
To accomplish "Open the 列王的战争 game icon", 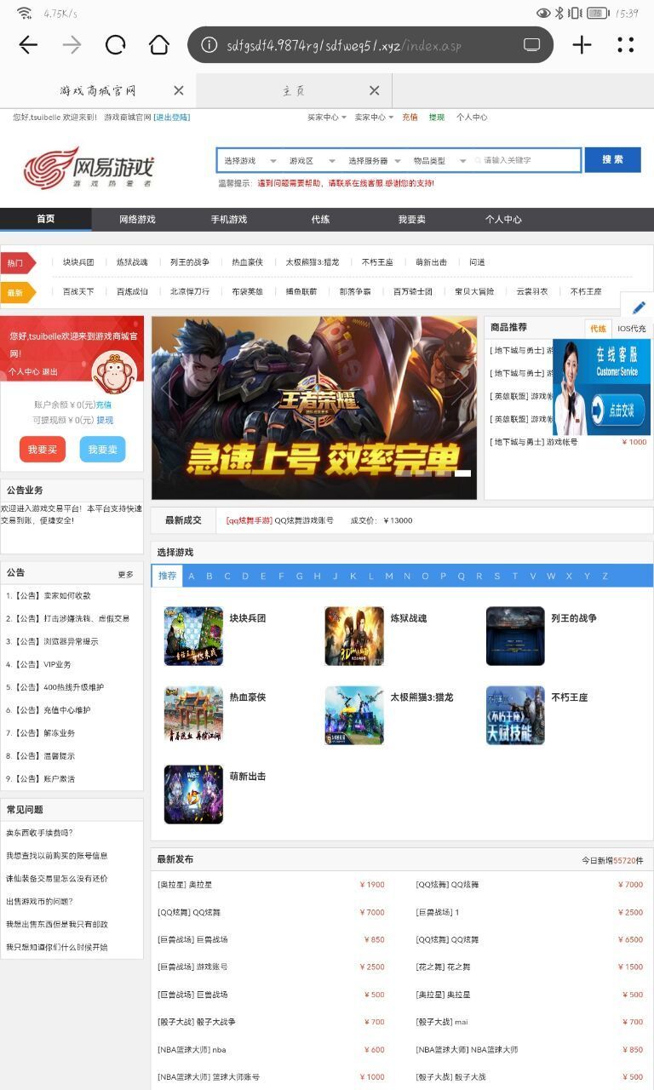I will [515, 636].
